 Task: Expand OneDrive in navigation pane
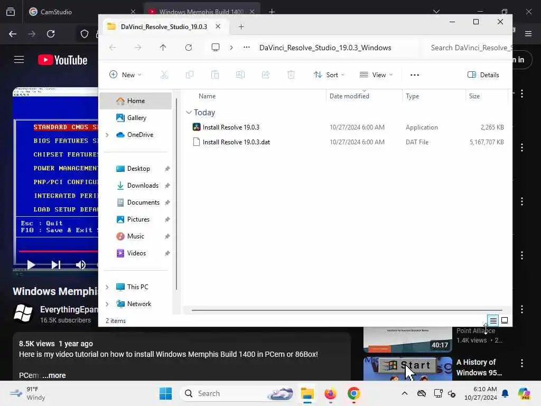pyautogui.click(x=107, y=135)
